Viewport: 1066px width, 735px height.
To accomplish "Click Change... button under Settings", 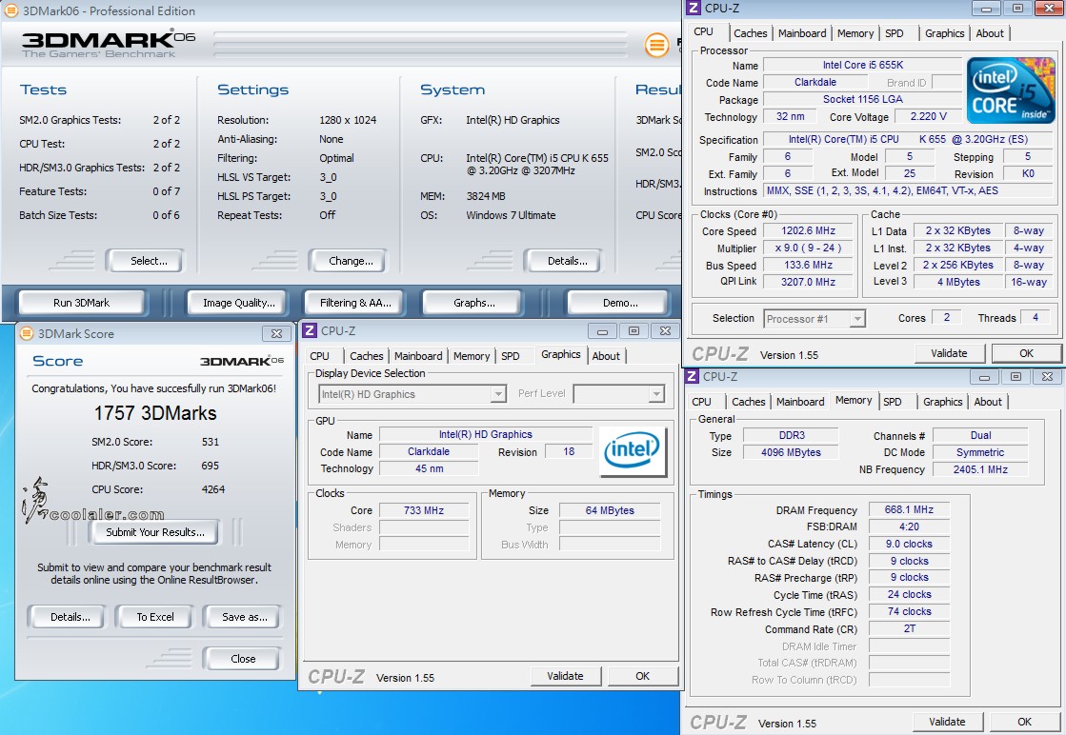I will click(348, 261).
